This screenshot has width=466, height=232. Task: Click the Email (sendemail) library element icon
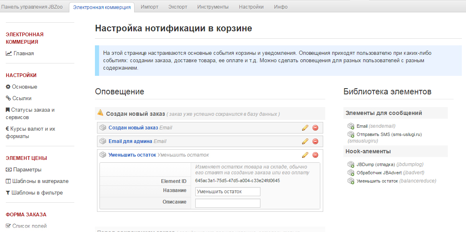351,126
